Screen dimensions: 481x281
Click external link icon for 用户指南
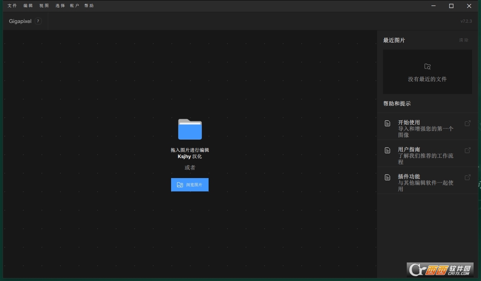[468, 150]
